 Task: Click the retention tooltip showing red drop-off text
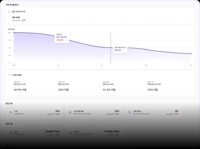tap(62, 38)
